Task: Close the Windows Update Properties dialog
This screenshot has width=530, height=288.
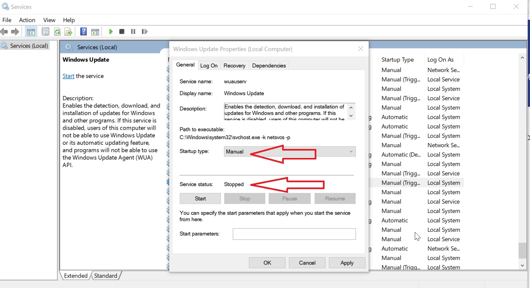Action: click(x=361, y=49)
